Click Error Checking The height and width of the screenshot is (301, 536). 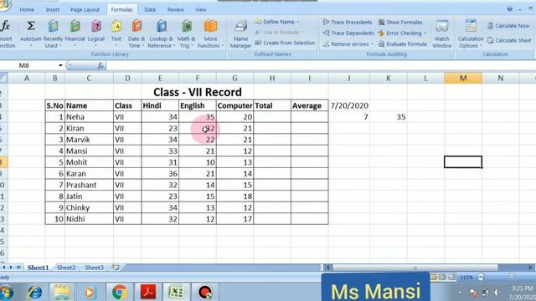click(x=402, y=33)
